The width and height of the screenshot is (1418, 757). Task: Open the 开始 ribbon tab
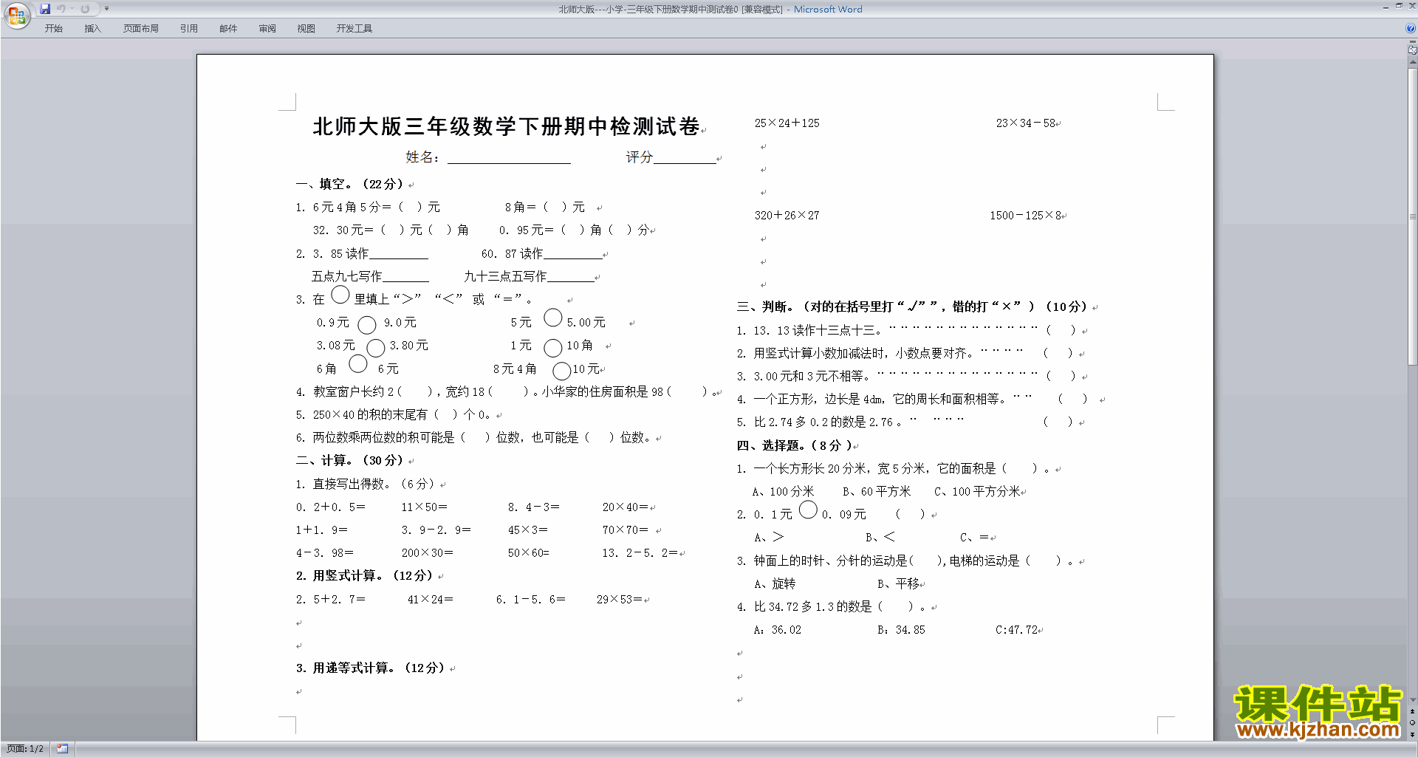click(x=53, y=29)
